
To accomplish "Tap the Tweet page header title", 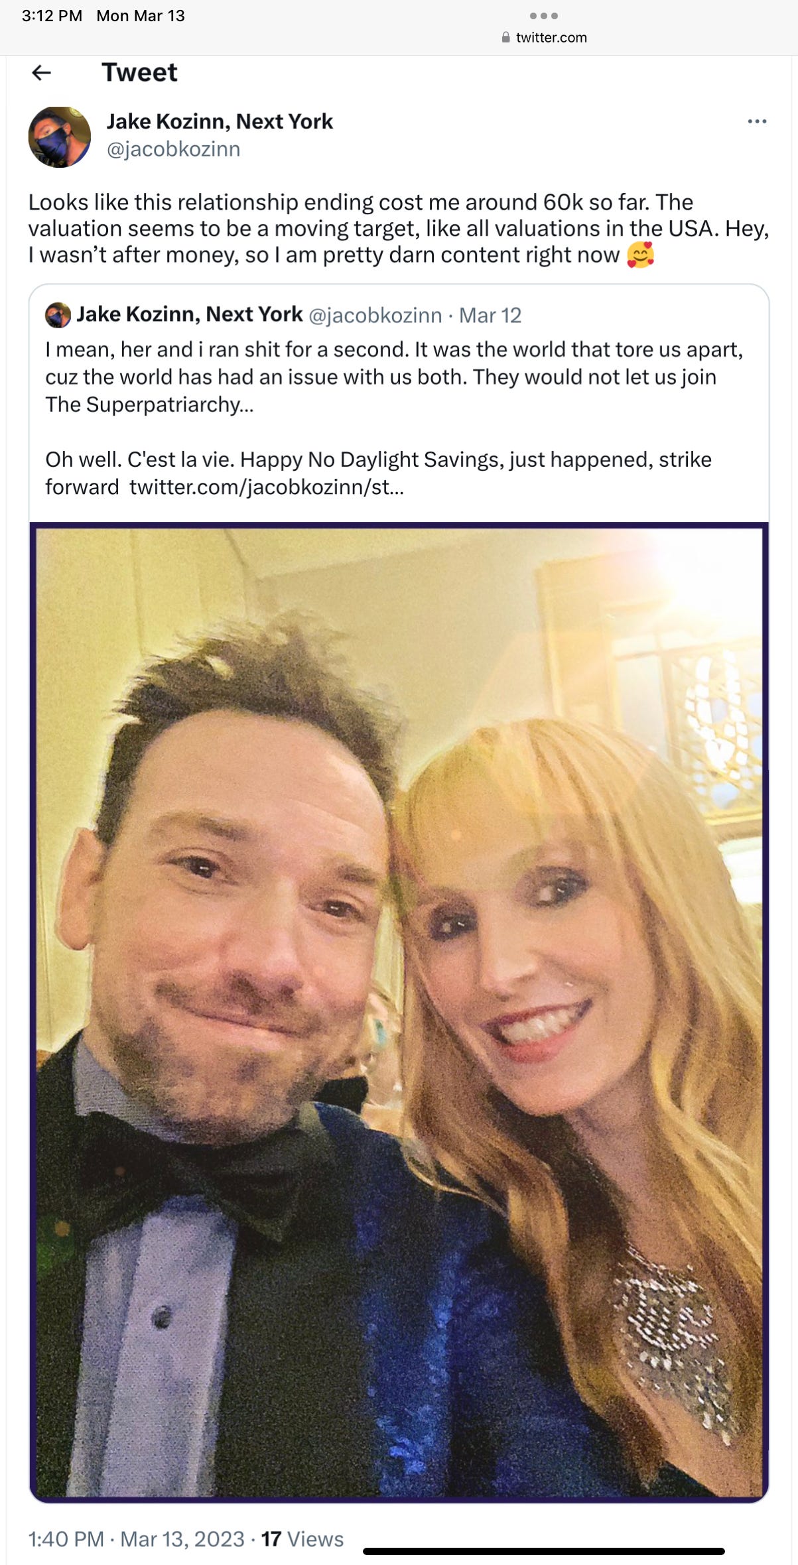I will point(139,72).
